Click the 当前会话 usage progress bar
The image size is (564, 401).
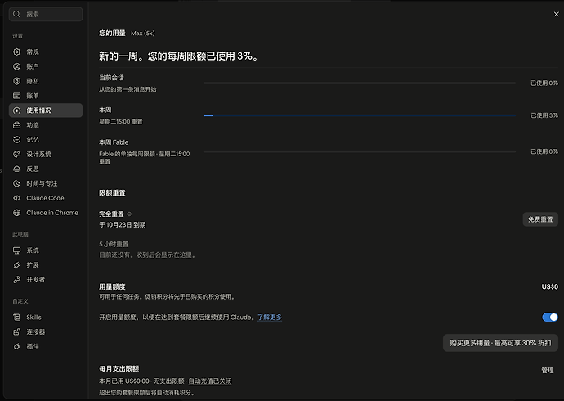[x=360, y=83]
